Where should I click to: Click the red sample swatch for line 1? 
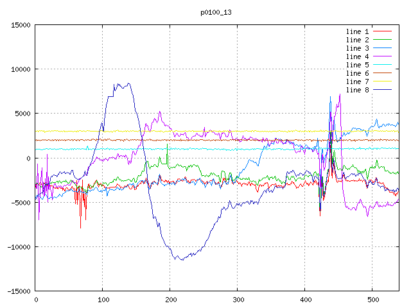382,31
